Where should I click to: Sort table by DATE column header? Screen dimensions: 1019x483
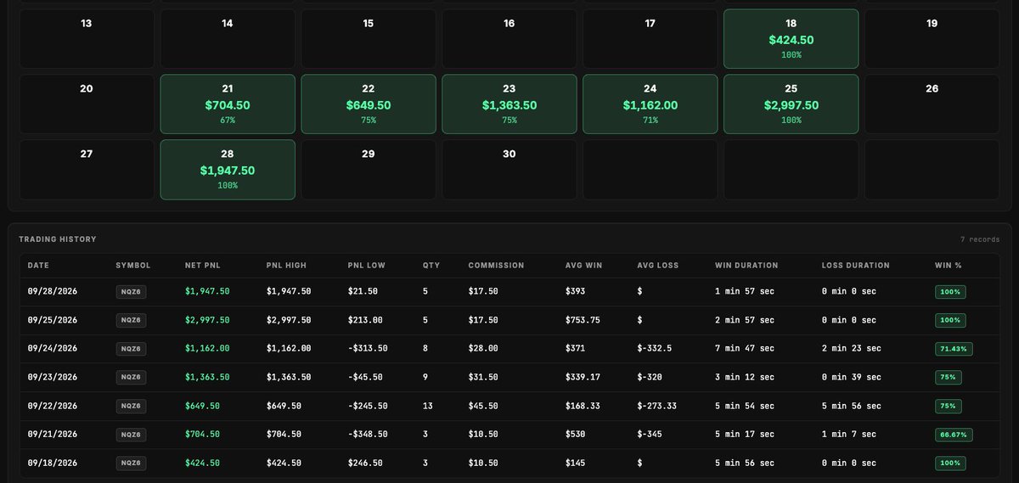coord(38,266)
